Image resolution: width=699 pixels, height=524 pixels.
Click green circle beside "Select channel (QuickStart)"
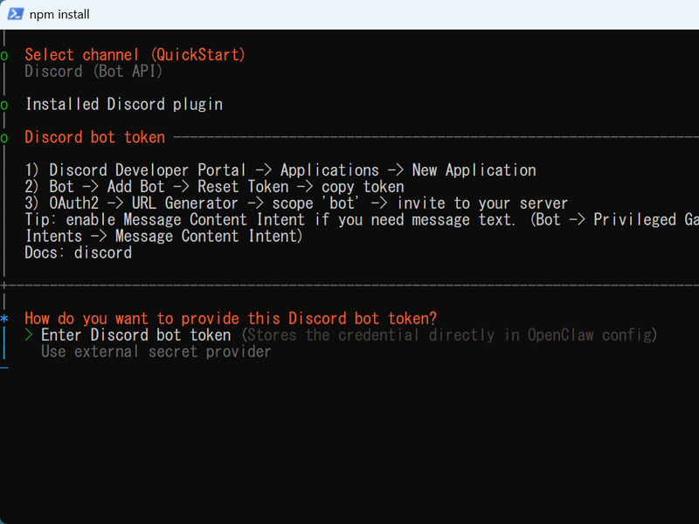(x=4, y=56)
